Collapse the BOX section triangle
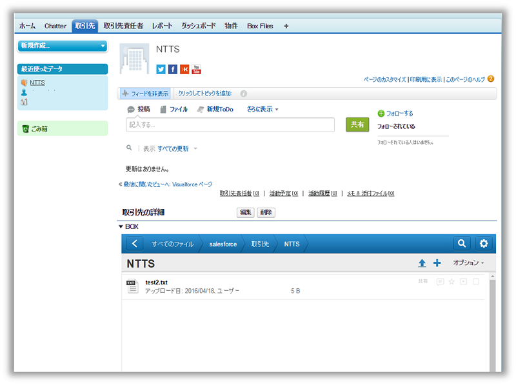Image resolution: width=516 pixels, height=385 pixels. click(121, 227)
